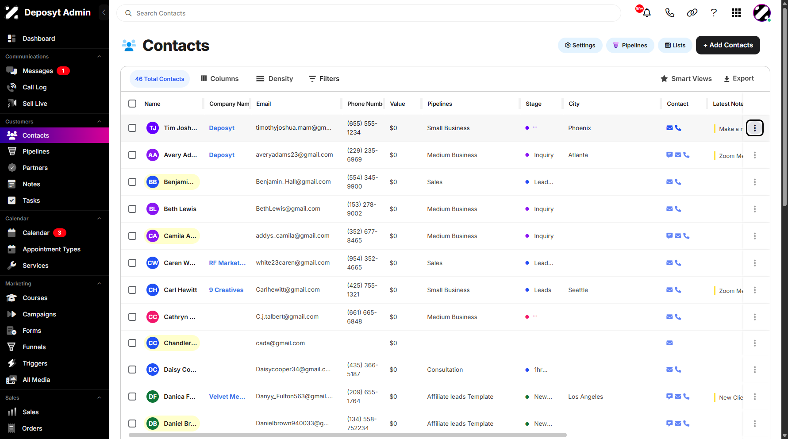Check the Beth Lewis row checkbox
Screen dimensions: 788x439
point(132,209)
